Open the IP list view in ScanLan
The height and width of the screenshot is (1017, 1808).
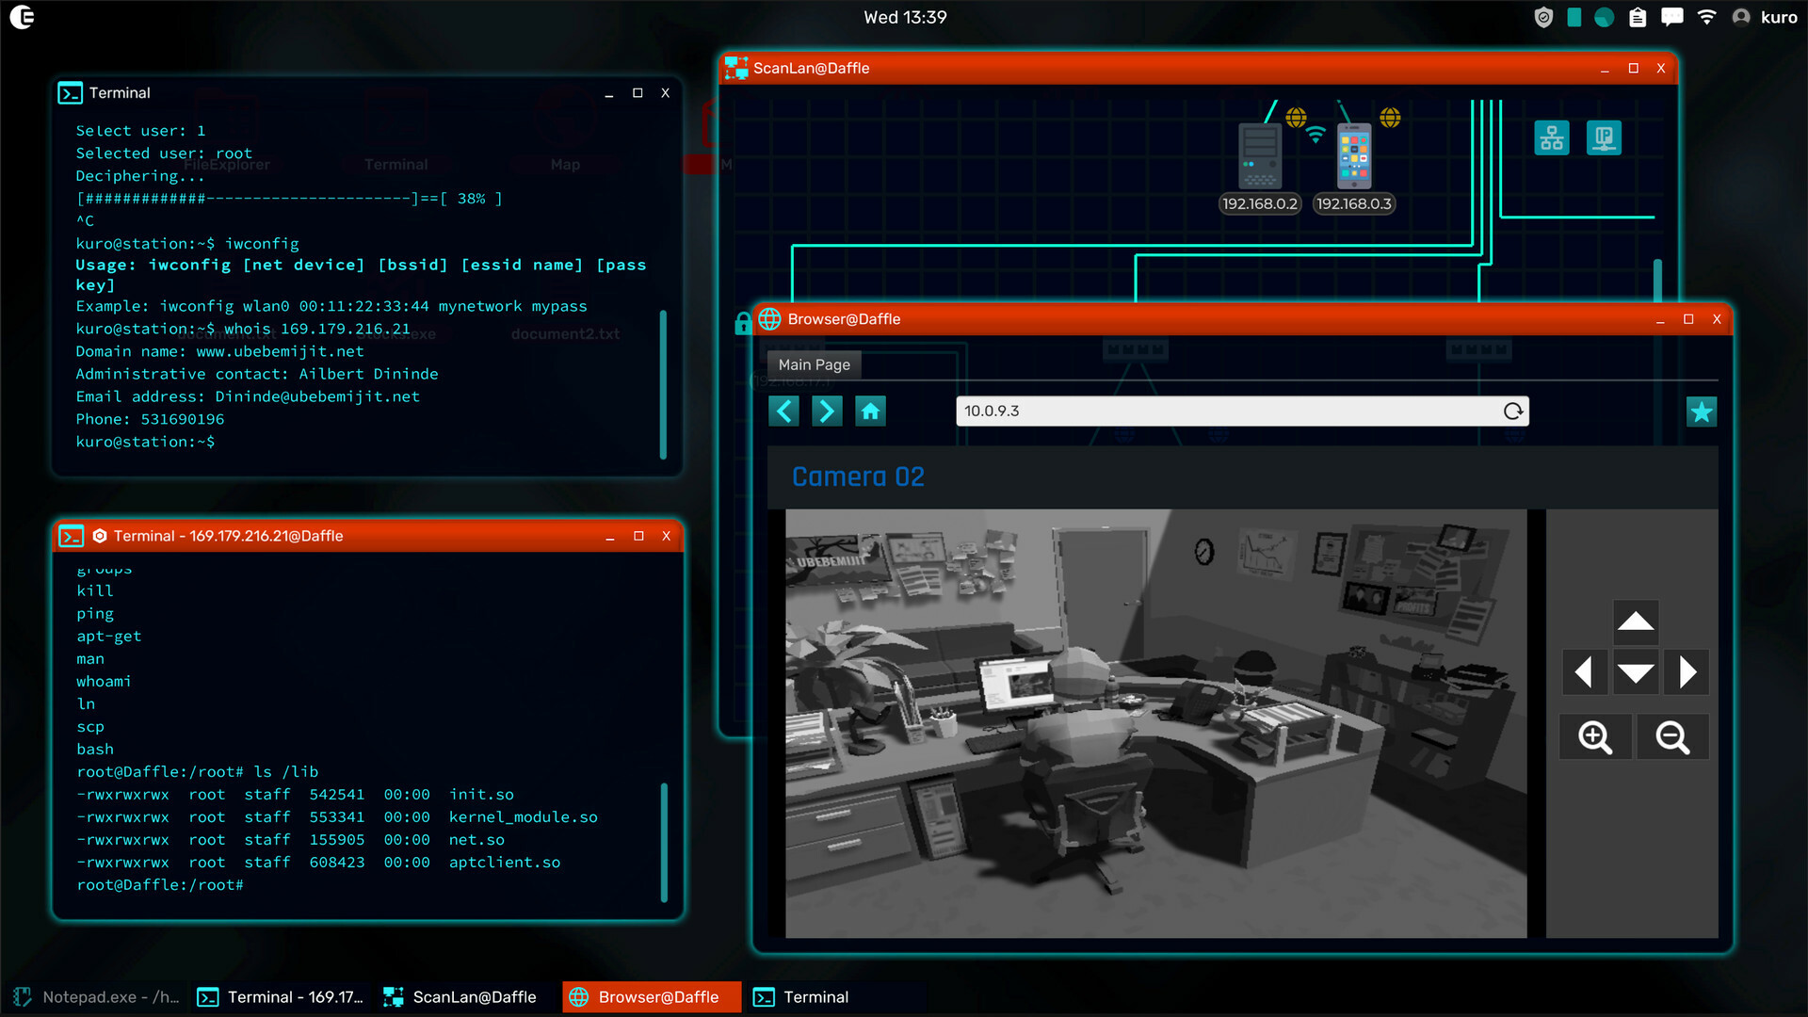tap(1604, 137)
